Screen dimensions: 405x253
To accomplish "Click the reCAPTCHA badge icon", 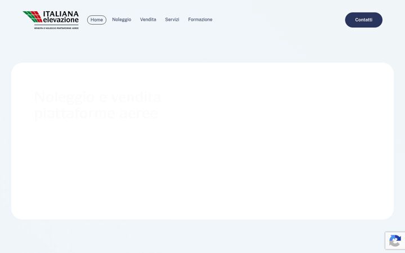I will [x=395, y=241].
